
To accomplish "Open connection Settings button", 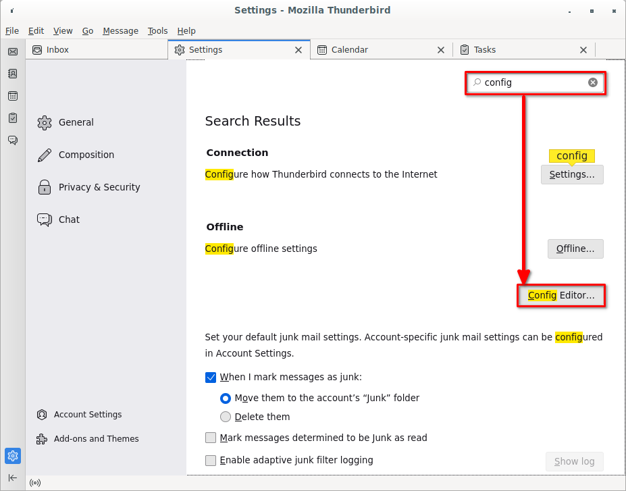I will (572, 174).
